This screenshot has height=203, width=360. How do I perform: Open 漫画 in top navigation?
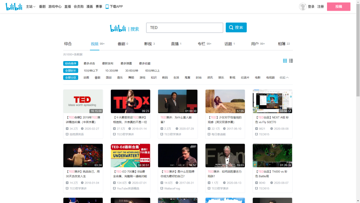click(x=90, y=7)
